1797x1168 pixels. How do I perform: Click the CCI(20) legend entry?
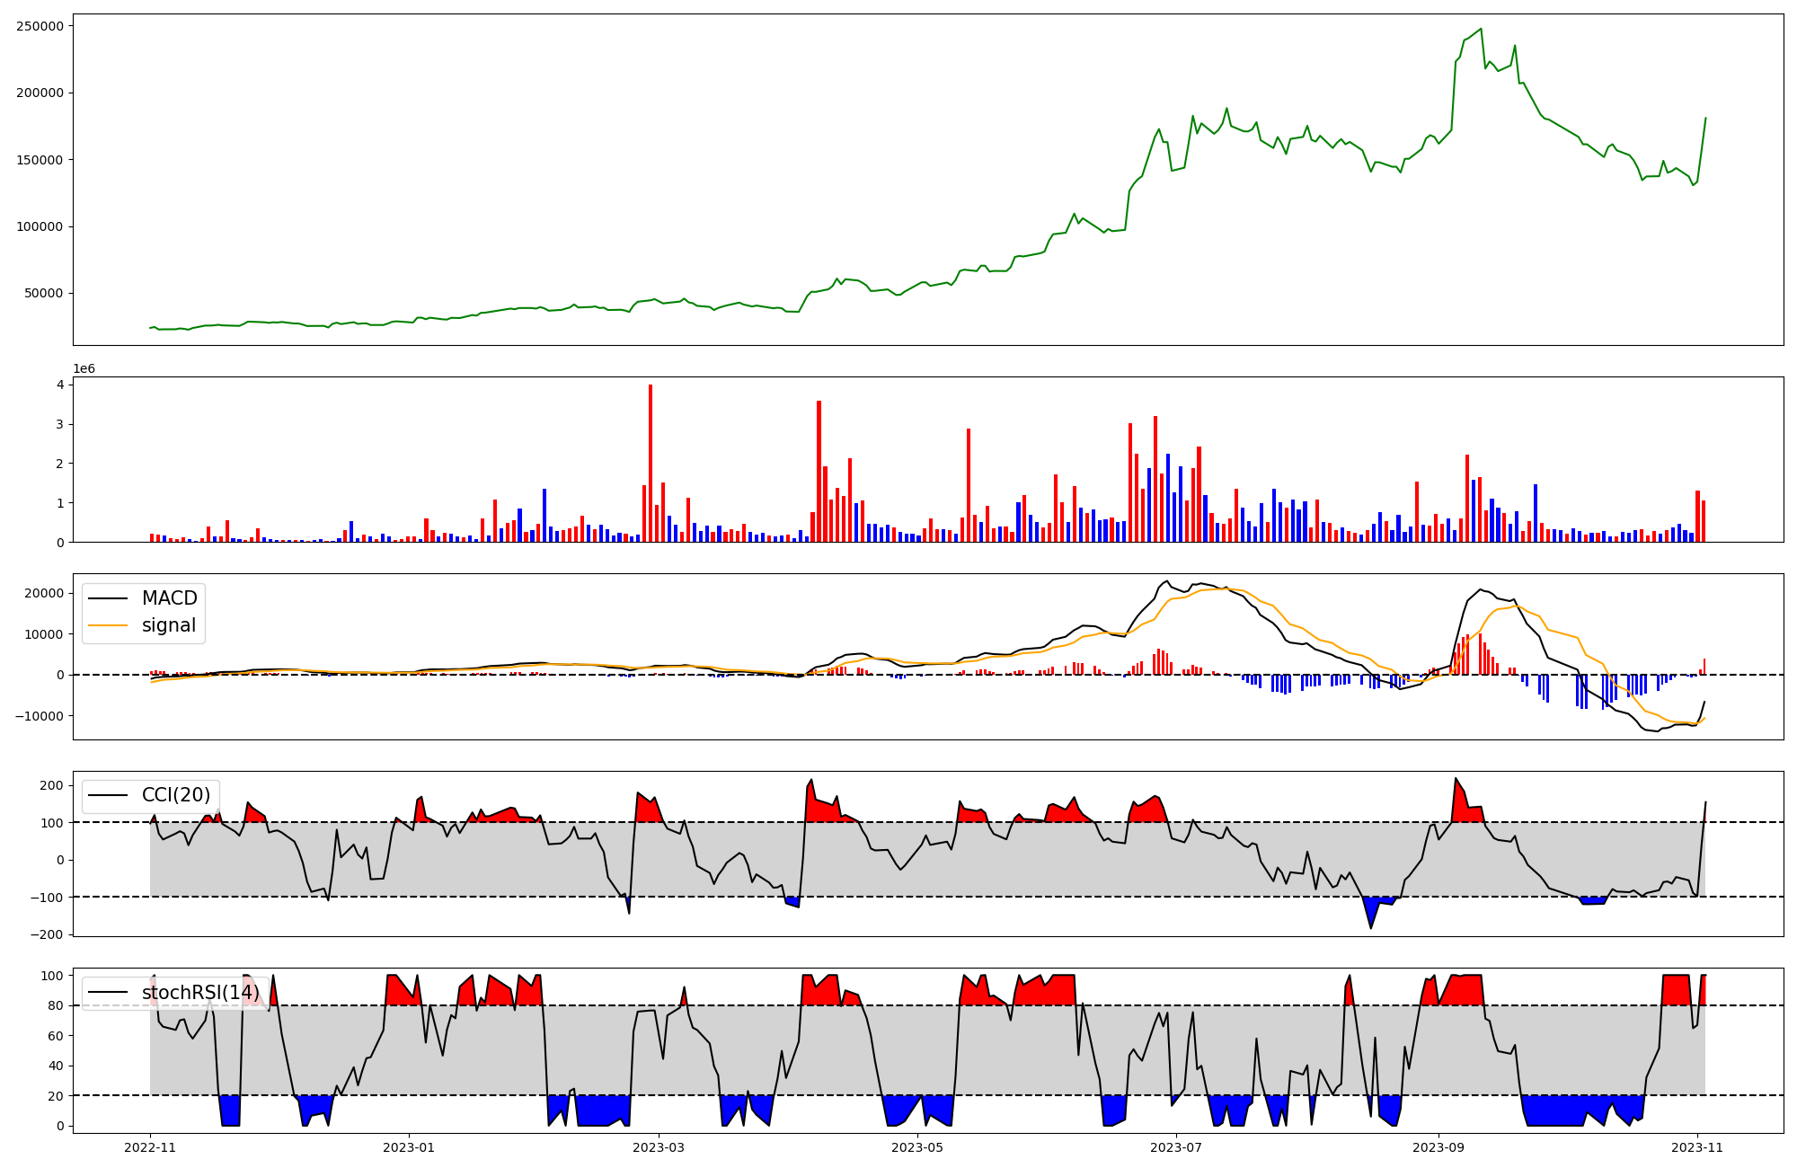point(175,795)
